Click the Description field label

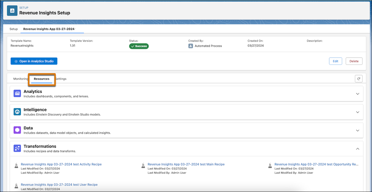tap(315, 41)
